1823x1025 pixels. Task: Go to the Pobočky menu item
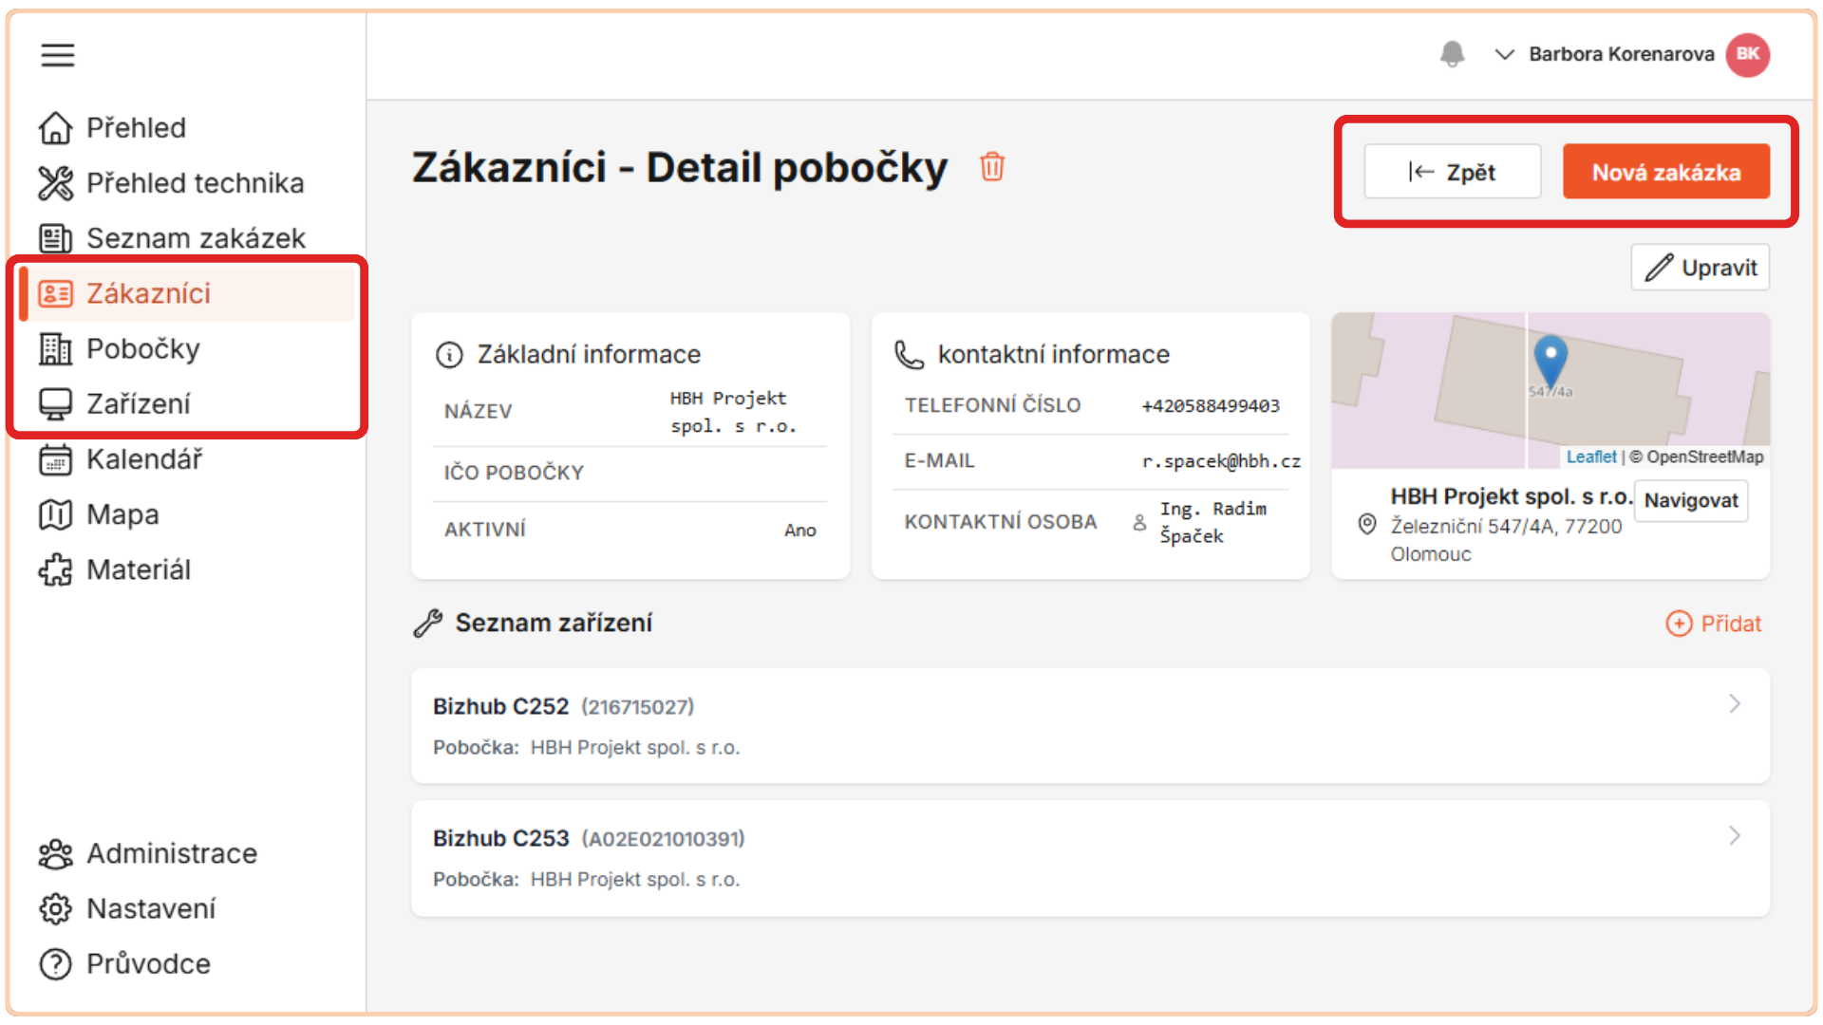pos(142,349)
